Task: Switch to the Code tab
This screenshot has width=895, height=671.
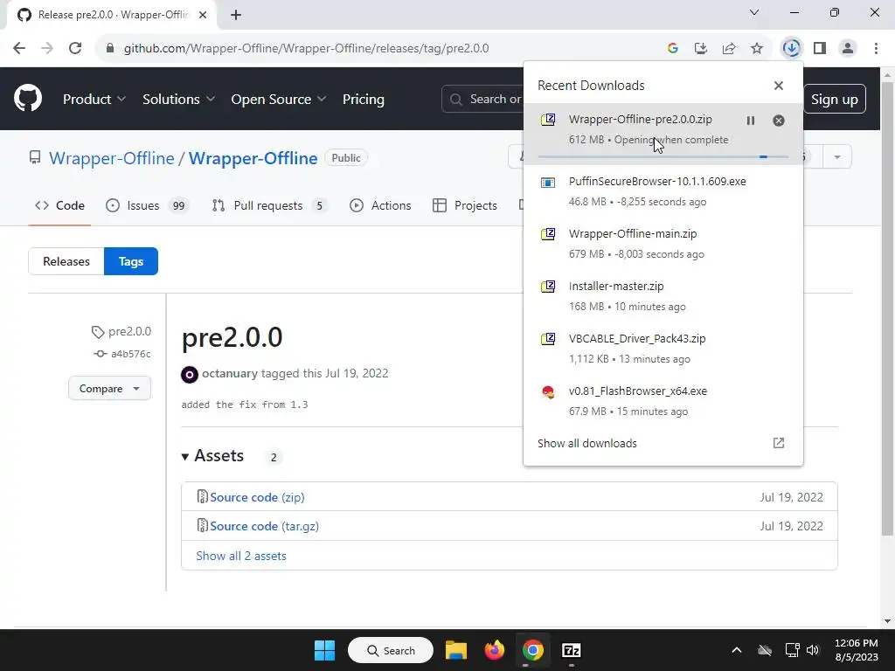Action: (x=60, y=205)
